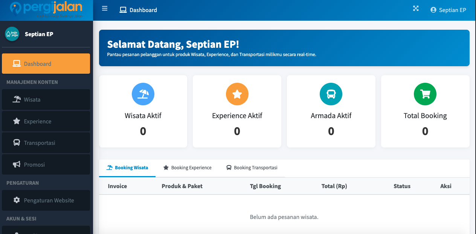The width and height of the screenshot is (476, 234).
Task: Click the Dashboard title text in header
Action: click(x=143, y=10)
